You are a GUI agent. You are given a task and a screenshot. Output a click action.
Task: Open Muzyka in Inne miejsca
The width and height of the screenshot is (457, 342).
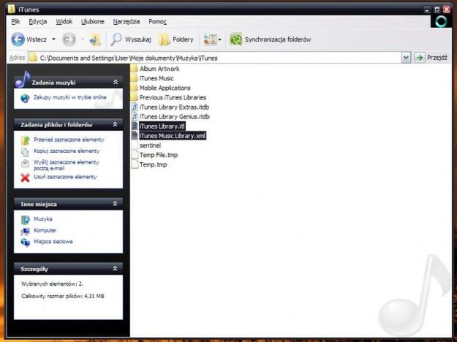[x=43, y=218]
